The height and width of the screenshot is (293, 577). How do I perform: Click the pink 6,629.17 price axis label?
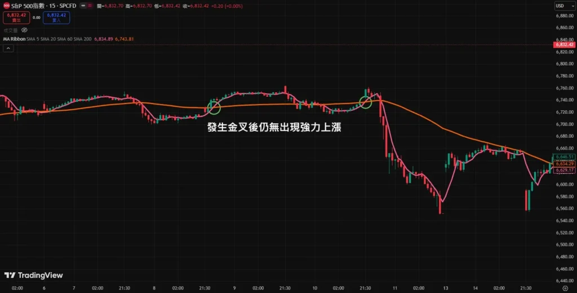coord(564,170)
